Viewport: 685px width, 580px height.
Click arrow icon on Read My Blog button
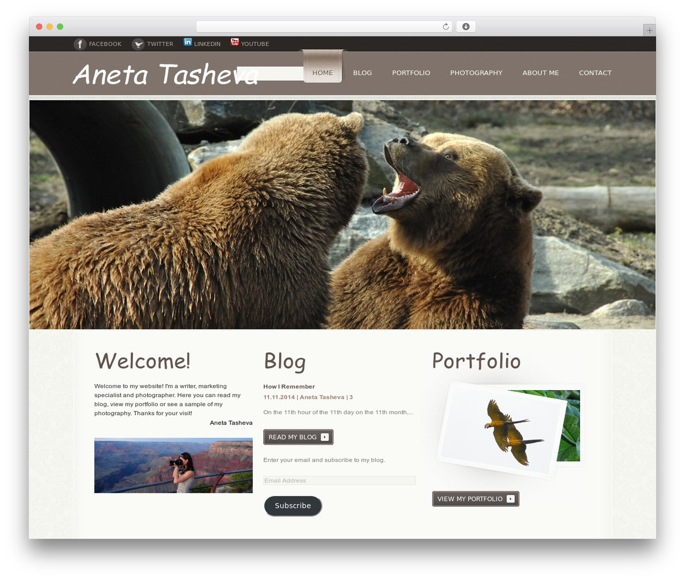(x=325, y=437)
